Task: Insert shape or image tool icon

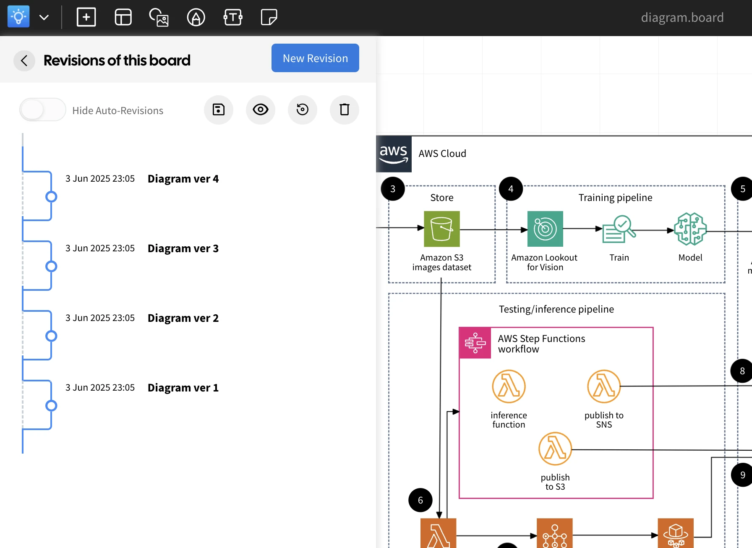Action: 159,17
